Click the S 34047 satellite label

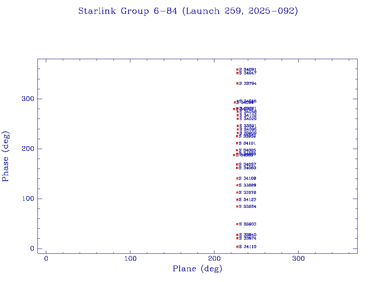pyautogui.click(x=248, y=73)
